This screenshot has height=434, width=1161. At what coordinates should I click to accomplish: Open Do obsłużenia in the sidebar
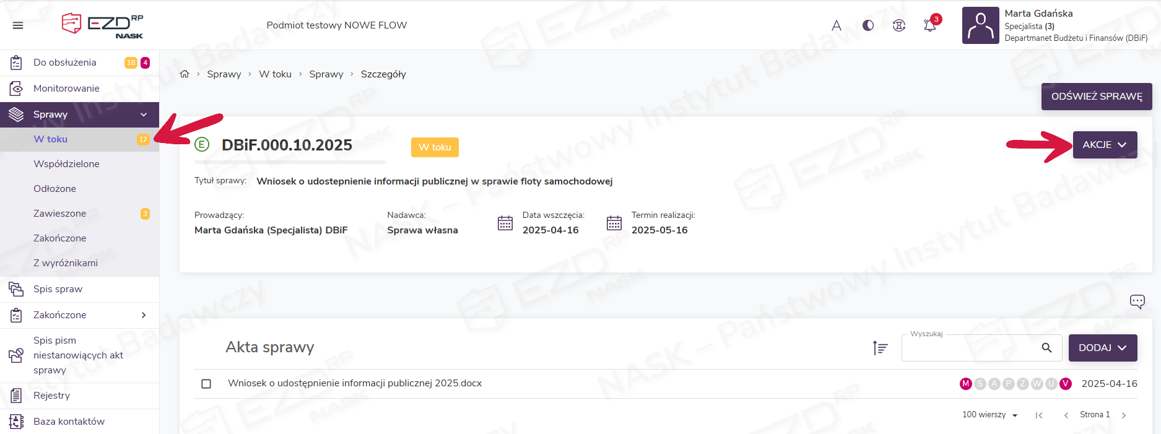click(65, 63)
